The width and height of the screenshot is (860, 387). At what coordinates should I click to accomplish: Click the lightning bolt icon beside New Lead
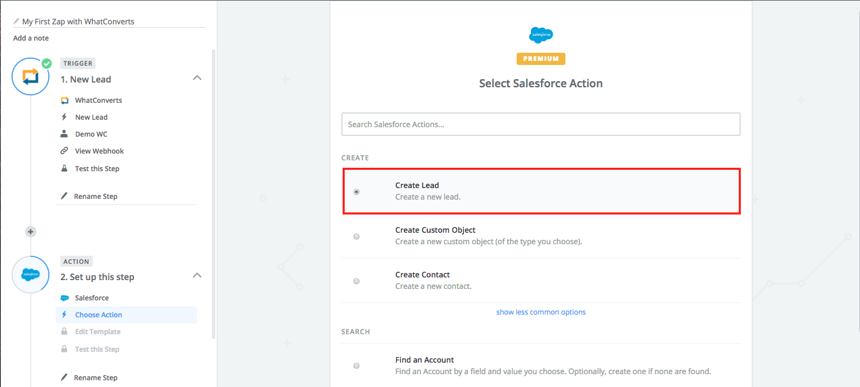pyautogui.click(x=64, y=117)
